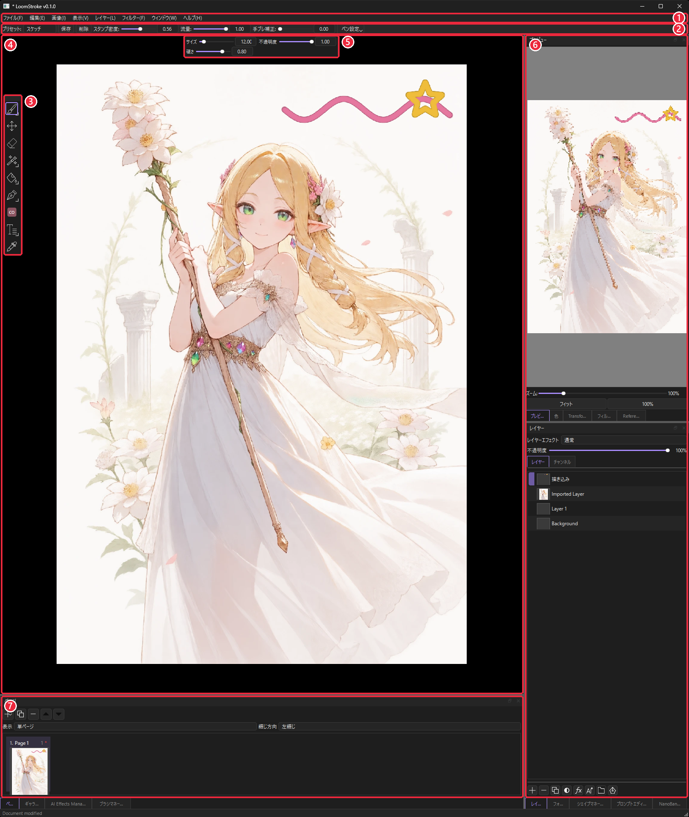The image size is (689, 817).
Task: Switch to the Transfo... tab
Action: (x=577, y=416)
